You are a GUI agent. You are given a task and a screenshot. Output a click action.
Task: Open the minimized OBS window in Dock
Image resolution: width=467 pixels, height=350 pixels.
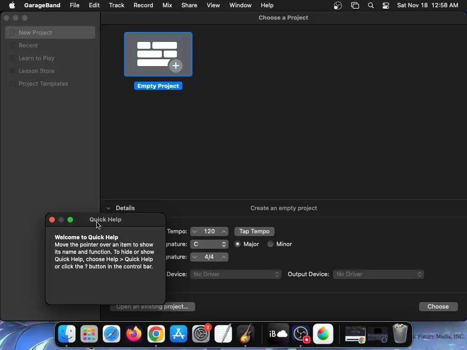pyautogui.click(x=378, y=334)
